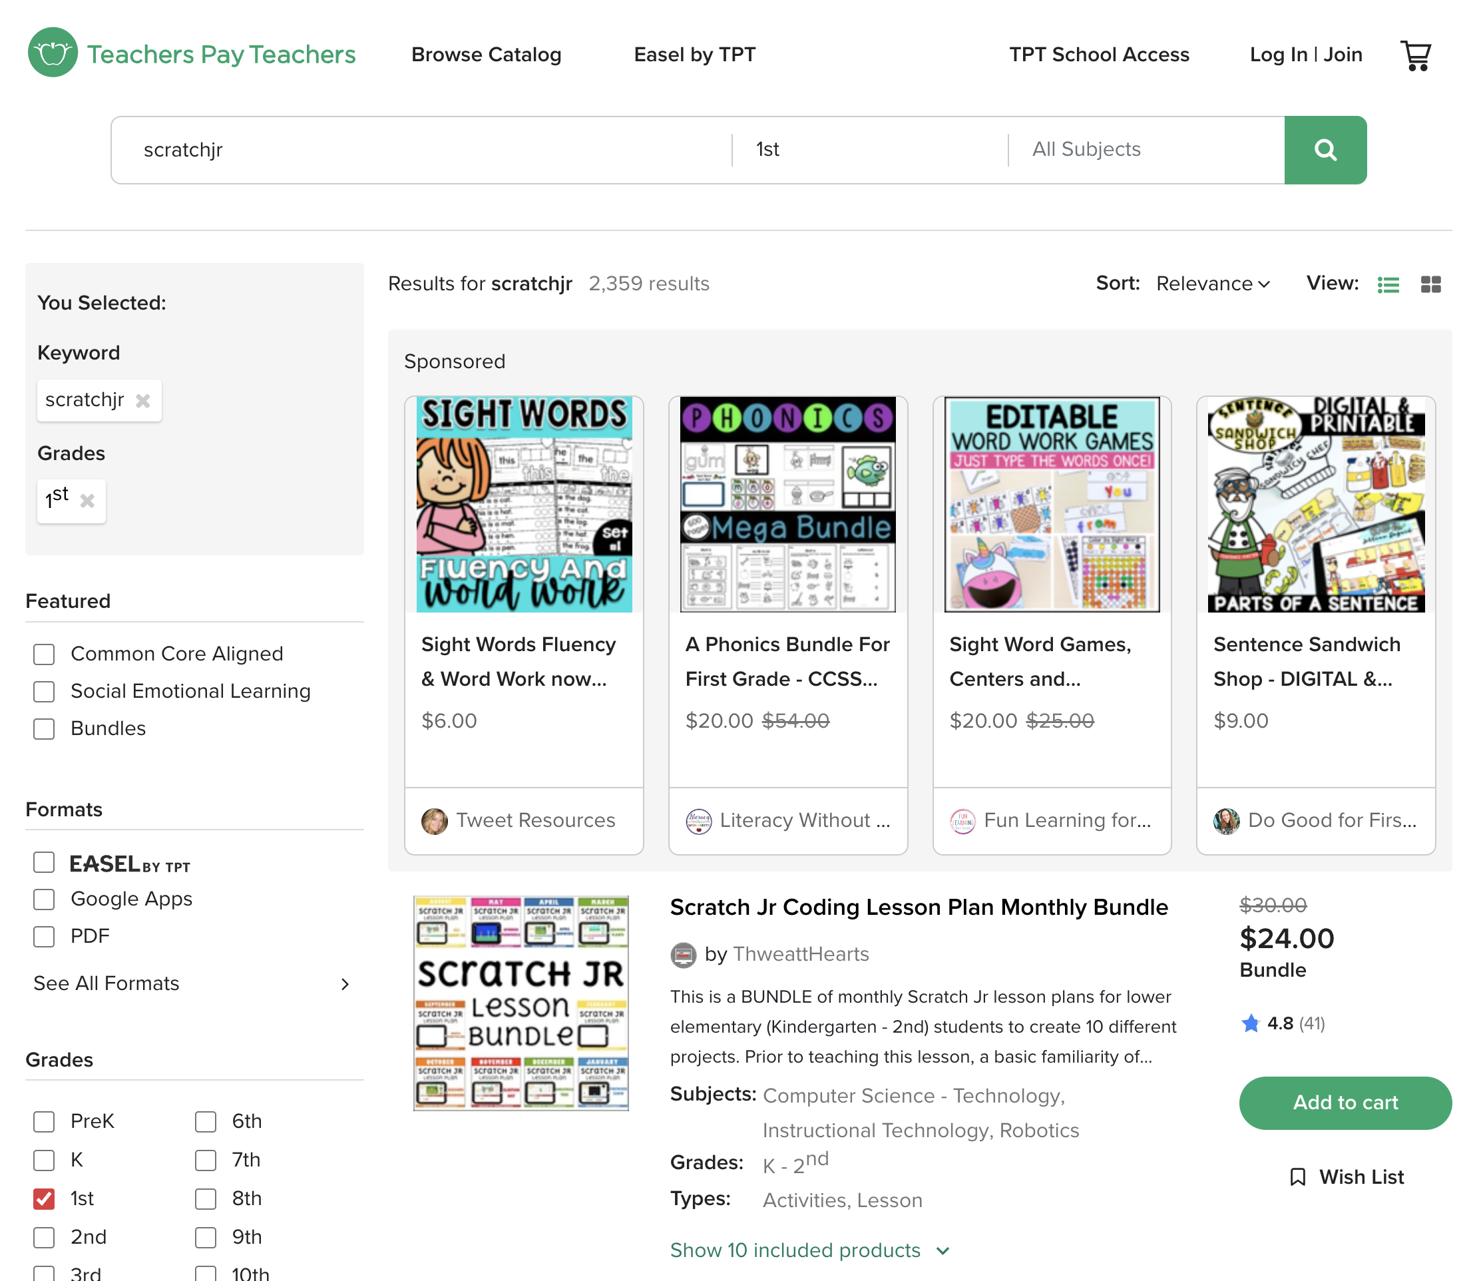Open Sentence Sandwich Shop thumbnail

pos(1316,505)
